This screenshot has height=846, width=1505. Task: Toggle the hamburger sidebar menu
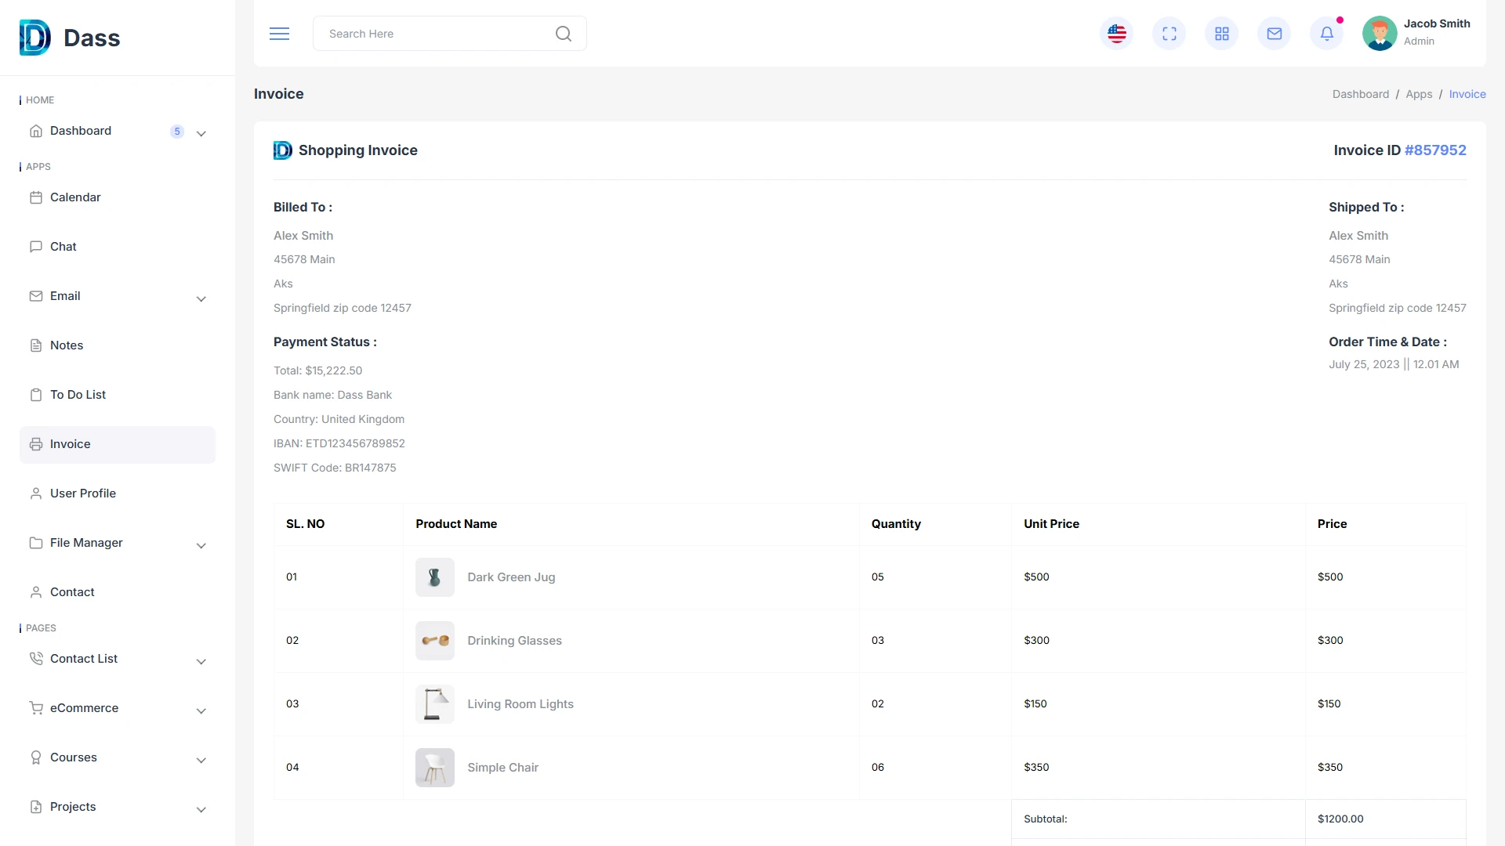pos(279,34)
